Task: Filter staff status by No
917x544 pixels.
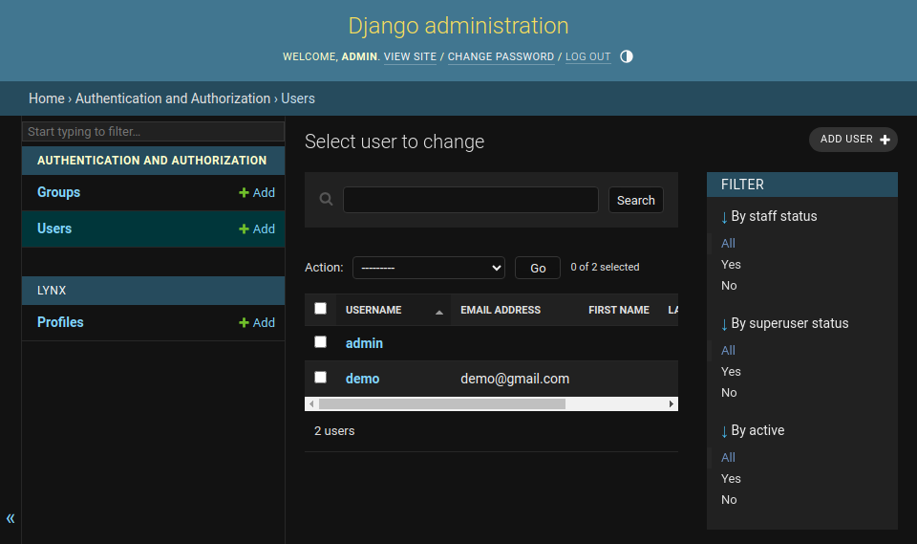Action: pos(729,286)
